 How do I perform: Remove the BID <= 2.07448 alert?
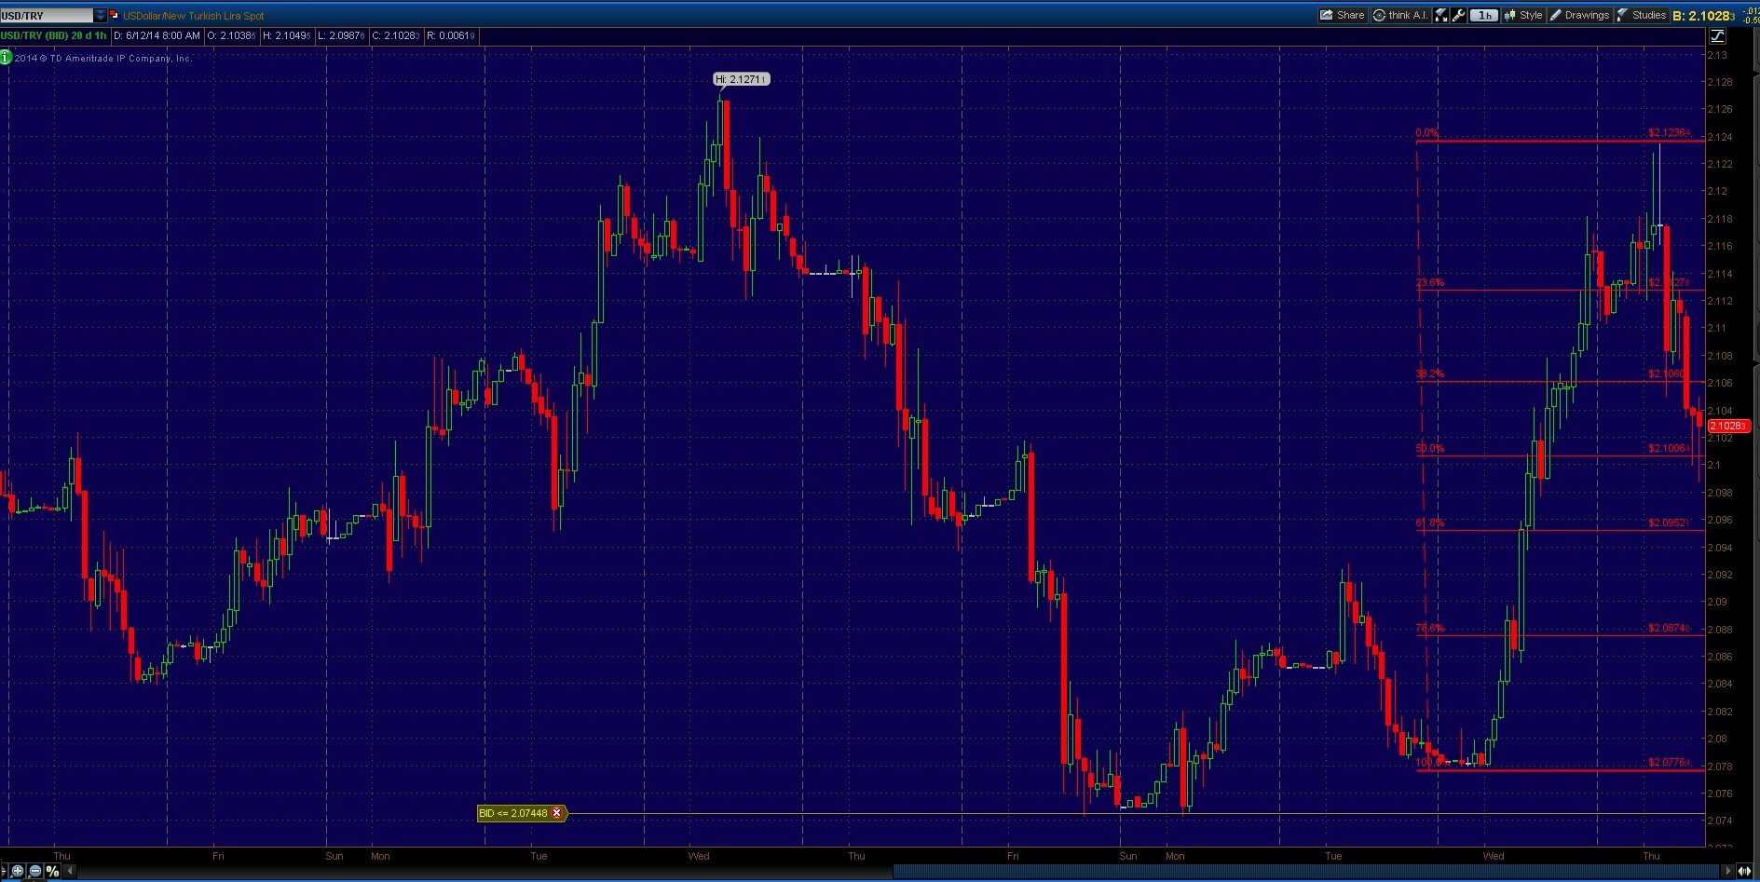click(557, 813)
